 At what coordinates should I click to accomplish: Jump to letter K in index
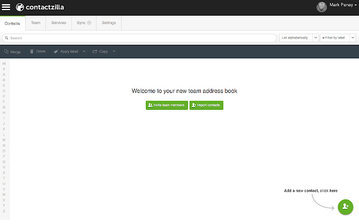[4, 129]
